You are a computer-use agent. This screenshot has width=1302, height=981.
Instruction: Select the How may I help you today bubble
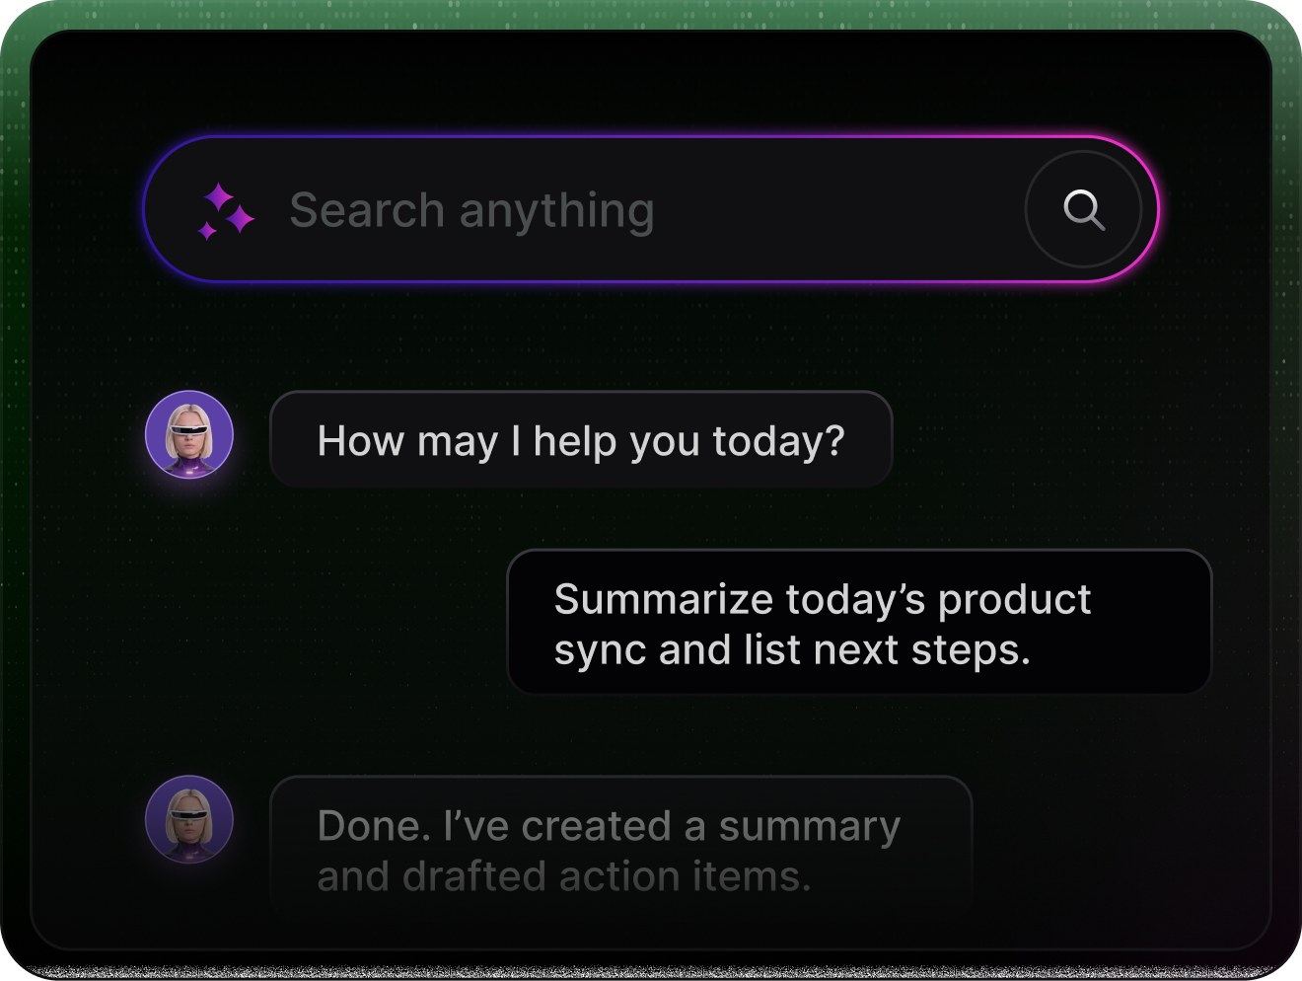(x=581, y=439)
